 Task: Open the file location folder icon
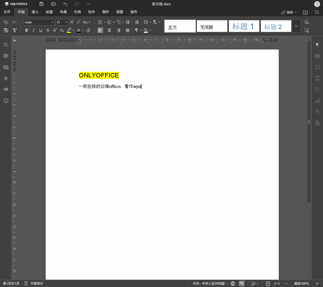click(x=305, y=12)
